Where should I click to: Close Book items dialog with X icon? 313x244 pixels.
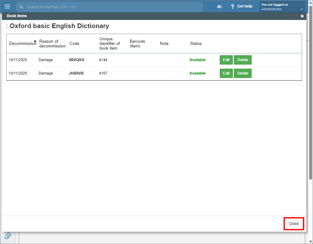[302, 16]
